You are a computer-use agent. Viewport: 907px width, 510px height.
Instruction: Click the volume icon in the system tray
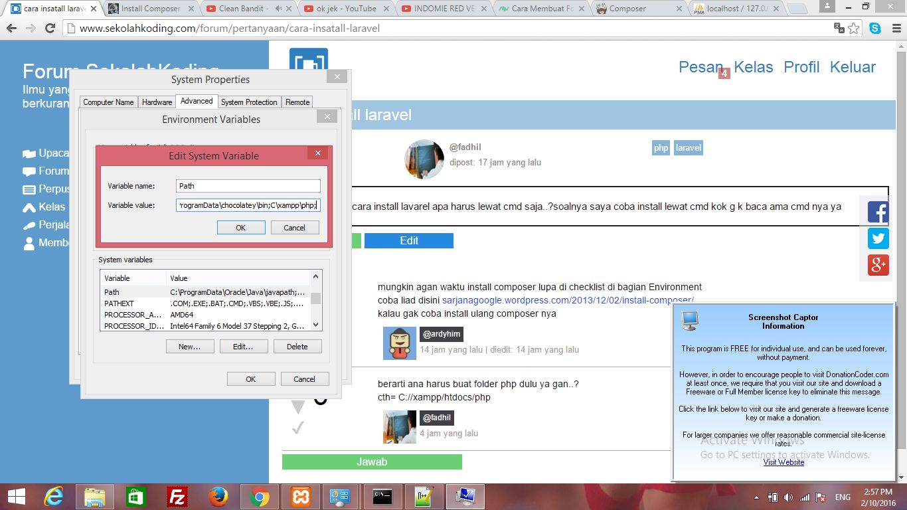click(788, 497)
